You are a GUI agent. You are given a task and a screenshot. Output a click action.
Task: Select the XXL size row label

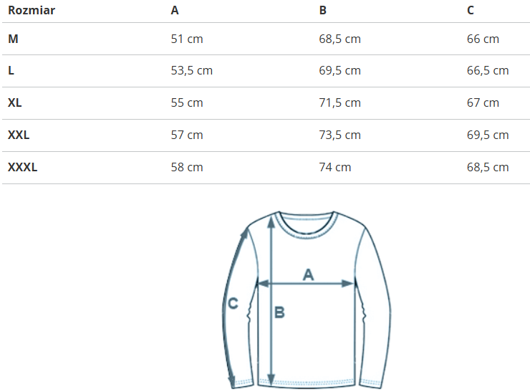coord(19,135)
